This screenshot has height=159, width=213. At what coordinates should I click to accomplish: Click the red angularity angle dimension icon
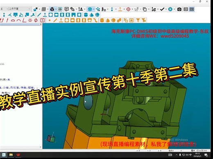(24, 20)
